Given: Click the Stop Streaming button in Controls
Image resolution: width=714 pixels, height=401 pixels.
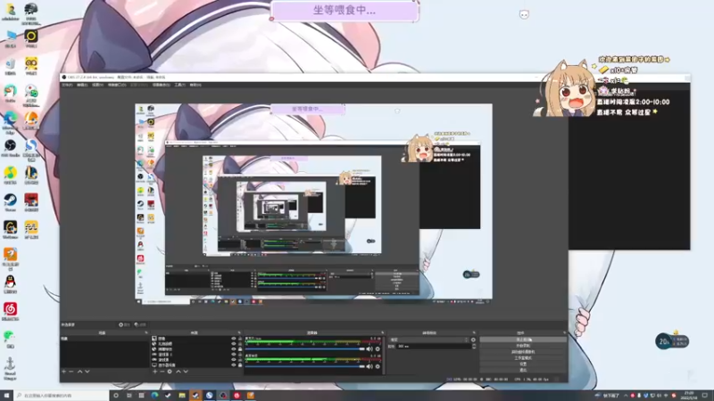Looking at the screenshot, I should pyautogui.click(x=523, y=340).
